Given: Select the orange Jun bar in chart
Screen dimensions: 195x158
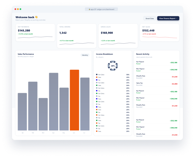Looking at the screenshot, I should [74, 100].
